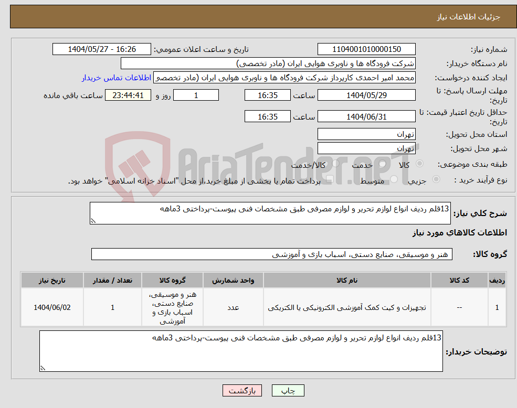Viewport: 517px width, 408px height.
Task: Click the remaining days field showing 1
Action: pos(196,95)
